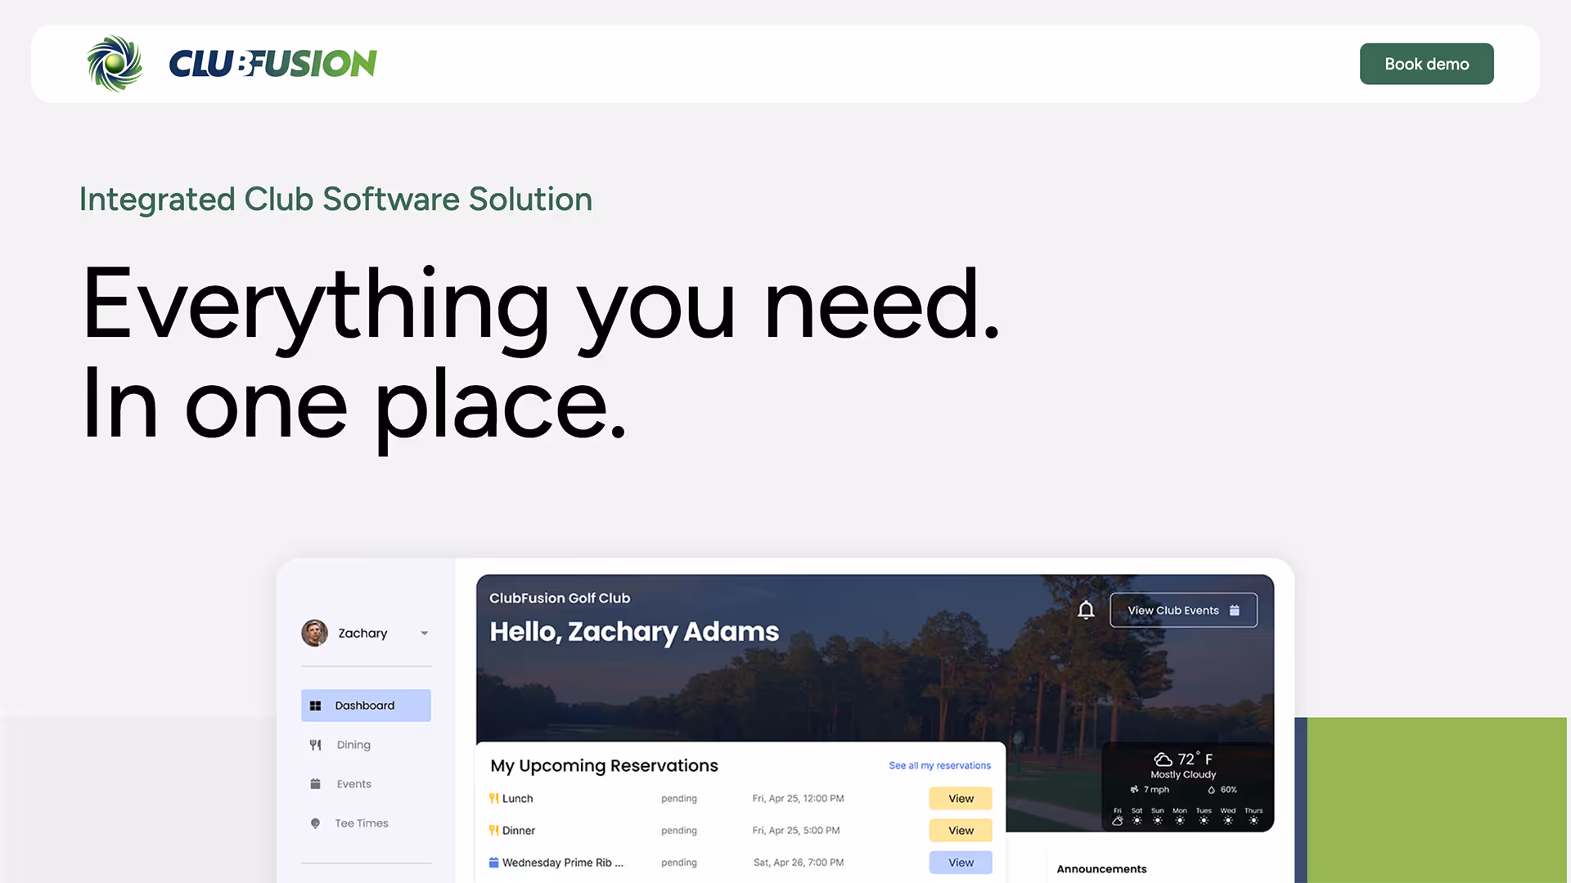Image resolution: width=1571 pixels, height=883 pixels.
Task: Open the Tee Times menu item
Action: [x=362, y=823]
